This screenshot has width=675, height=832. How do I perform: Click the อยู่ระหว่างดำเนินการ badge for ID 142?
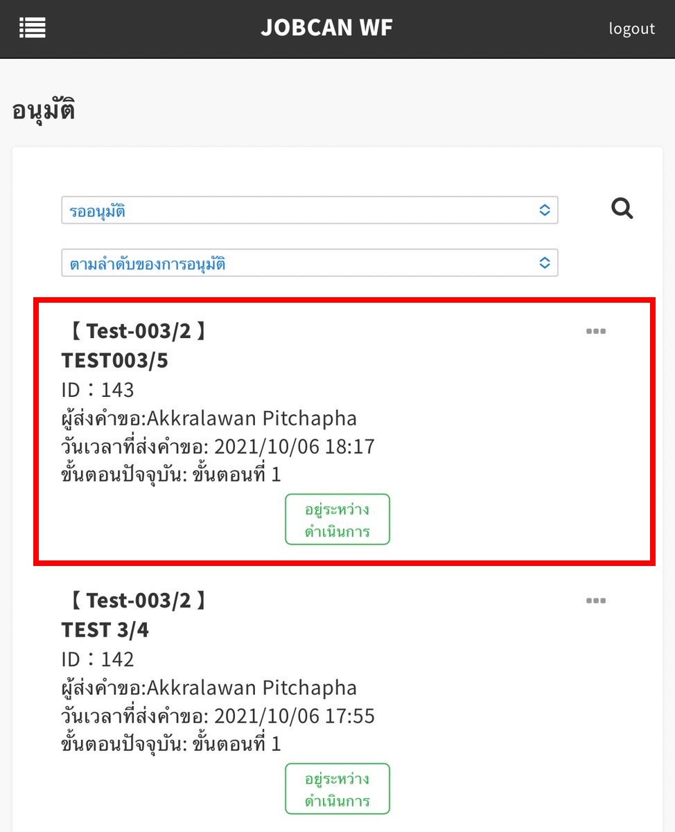[337, 789]
